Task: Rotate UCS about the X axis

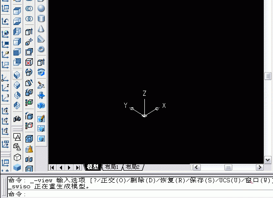Action: 5,111
